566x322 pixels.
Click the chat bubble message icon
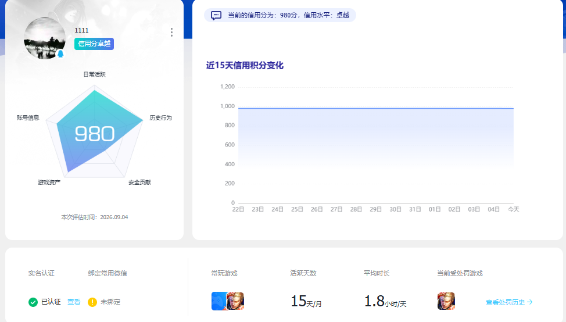point(216,15)
